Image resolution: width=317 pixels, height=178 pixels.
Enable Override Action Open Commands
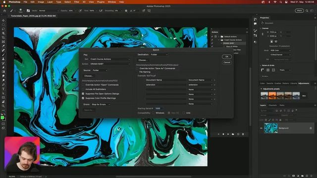click(x=83, y=85)
